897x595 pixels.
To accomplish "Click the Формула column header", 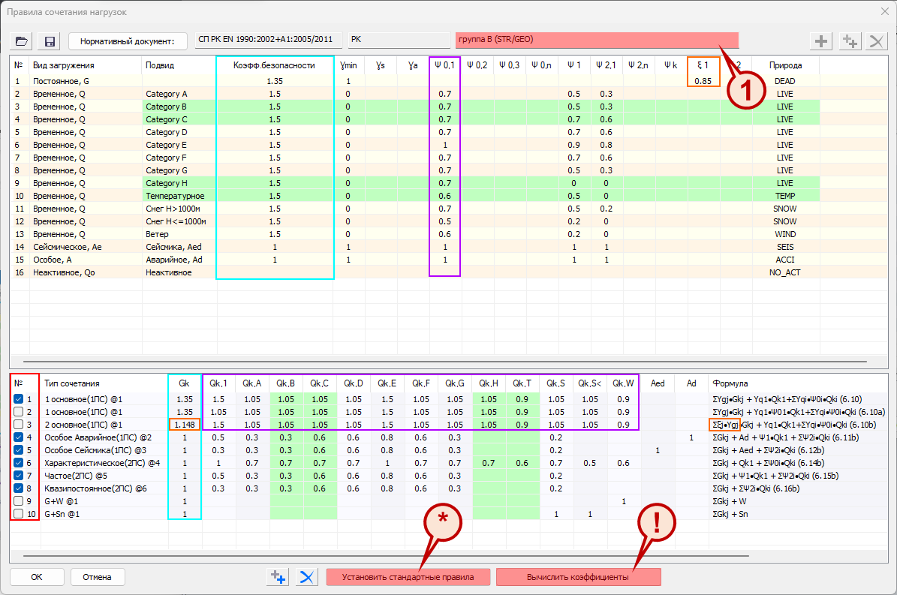I will 730,383.
